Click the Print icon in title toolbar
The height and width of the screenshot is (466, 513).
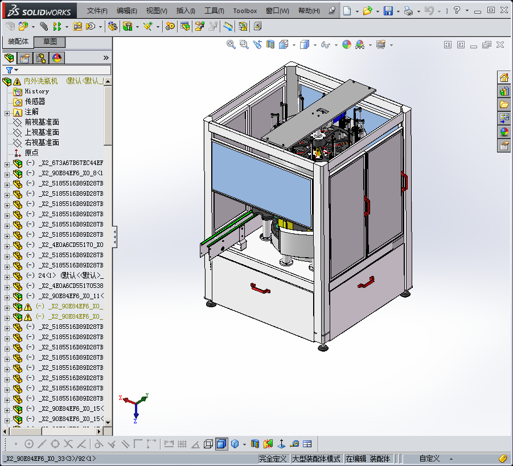[x=408, y=11]
